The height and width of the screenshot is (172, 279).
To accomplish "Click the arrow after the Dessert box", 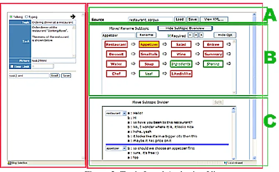I will pos(133,54).
